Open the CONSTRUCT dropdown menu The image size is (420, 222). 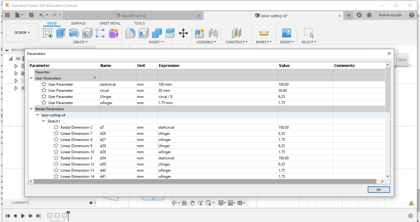[237, 42]
